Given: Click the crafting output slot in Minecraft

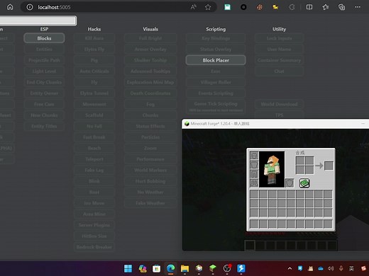Looking at the screenshot, I should click(329, 166).
